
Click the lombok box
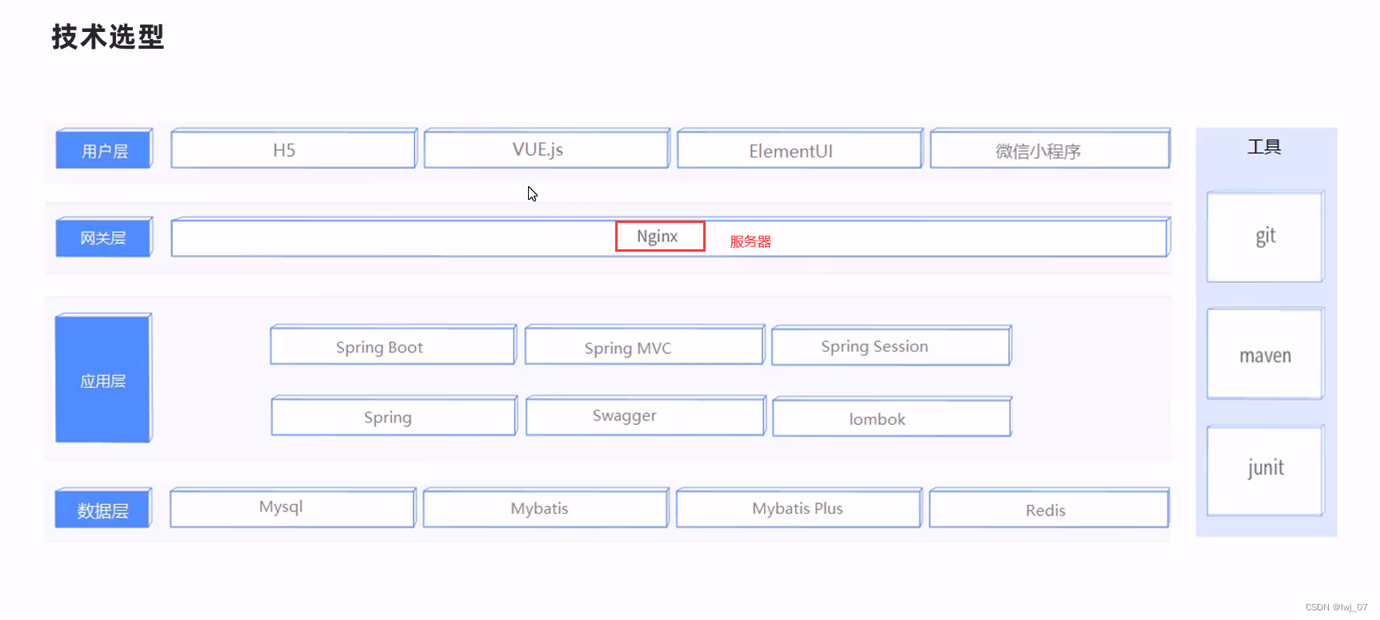892,416
